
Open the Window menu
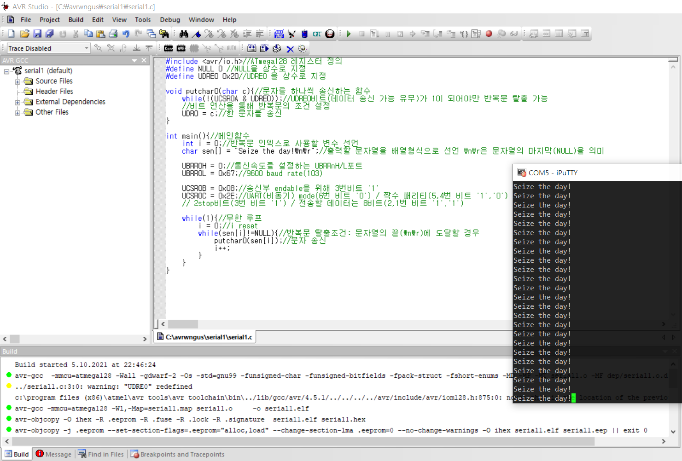click(x=201, y=20)
